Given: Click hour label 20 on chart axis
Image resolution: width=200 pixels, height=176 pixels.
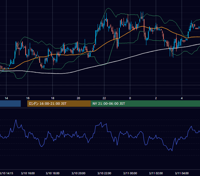Looking at the screenshot, I should click(79, 98).
